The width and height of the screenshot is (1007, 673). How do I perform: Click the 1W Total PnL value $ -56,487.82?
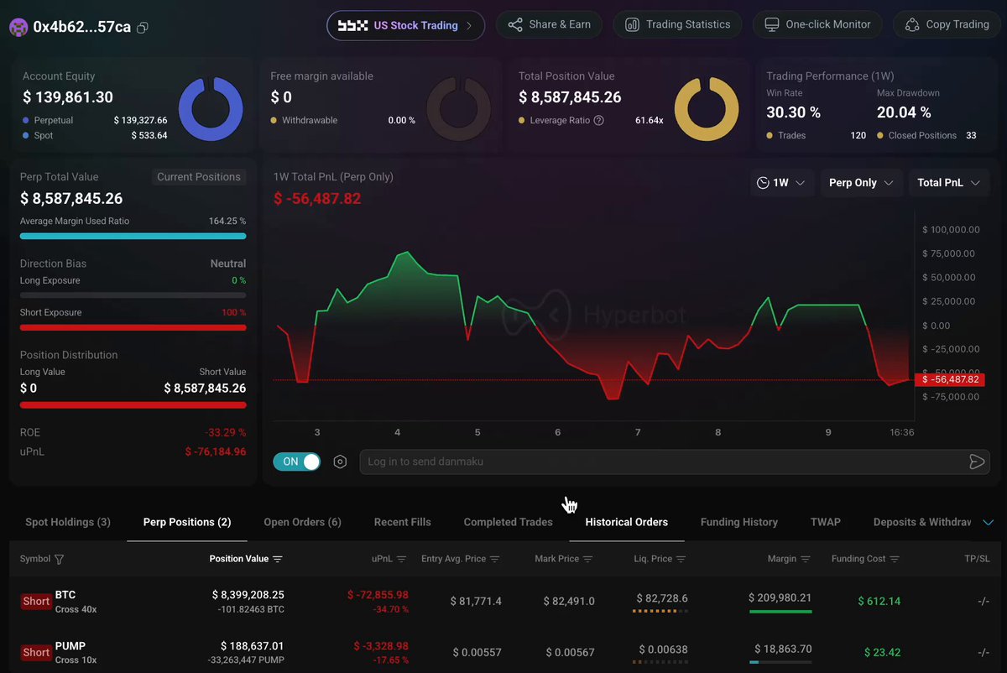[317, 198]
